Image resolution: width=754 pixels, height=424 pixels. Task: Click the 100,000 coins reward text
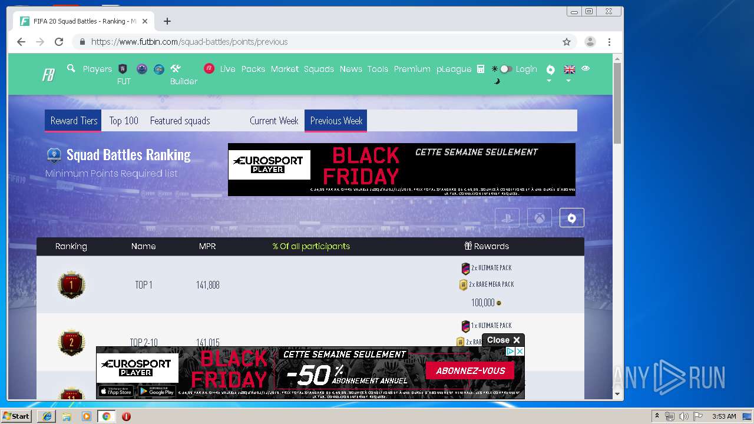(483, 303)
